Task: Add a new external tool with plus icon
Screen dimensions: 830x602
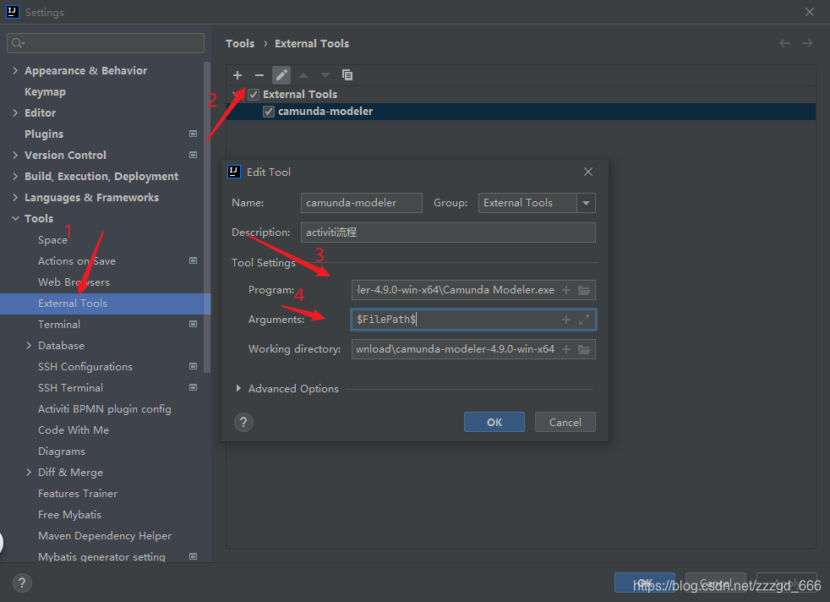Action: tap(238, 75)
